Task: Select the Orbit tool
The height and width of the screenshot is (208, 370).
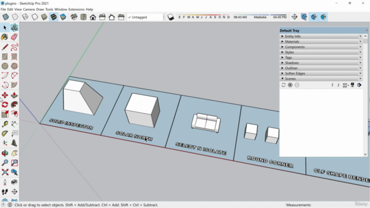Action: 5,153
